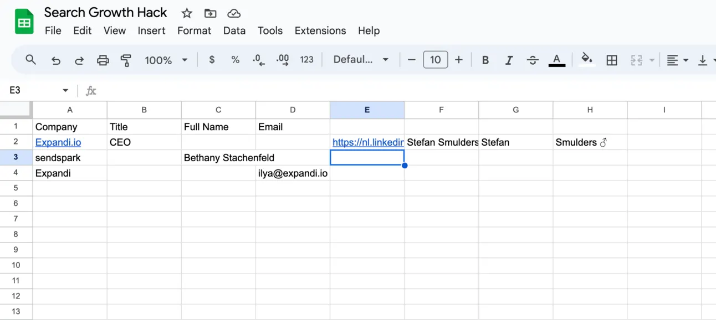Select the Expandi cell in row 4
The image size is (716, 320).
(70, 173)
